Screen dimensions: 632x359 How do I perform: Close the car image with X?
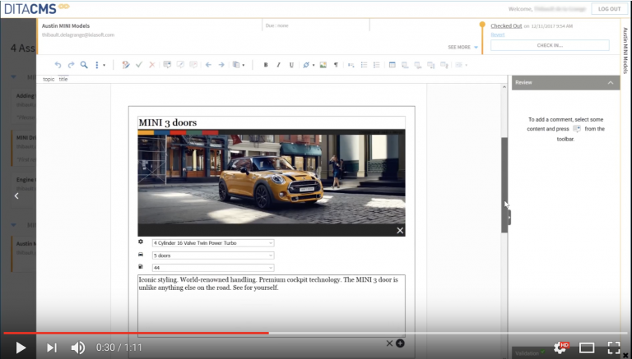click(400, 231)
